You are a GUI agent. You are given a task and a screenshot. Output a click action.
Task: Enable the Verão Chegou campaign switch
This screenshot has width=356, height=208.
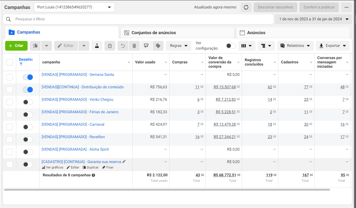tap(28, 102)
